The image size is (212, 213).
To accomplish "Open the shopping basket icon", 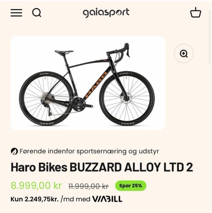I will point(196,12).
